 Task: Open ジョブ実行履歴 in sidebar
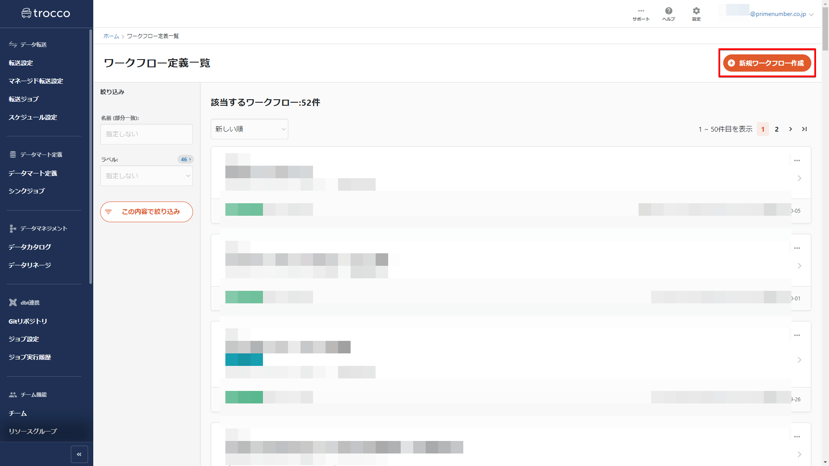(x=30, y=357)
